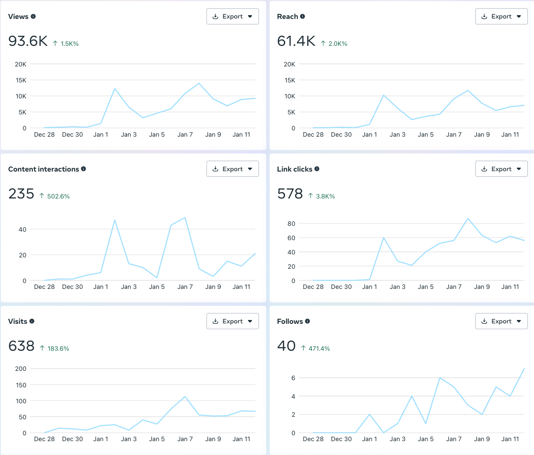Click Export text in Content interactions card
This screenshot has height=455, width=534.
click(232, 169)
